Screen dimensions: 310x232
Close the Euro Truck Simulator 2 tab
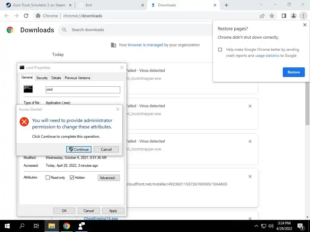tap(70, 5)
